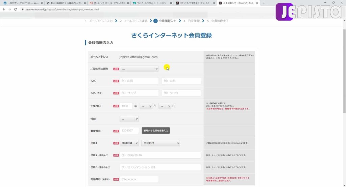Image resolution: width=346 pixels, height=187 pixels.
Task: Open the 市区町村 city dropdown
Action: pos(160,143)
